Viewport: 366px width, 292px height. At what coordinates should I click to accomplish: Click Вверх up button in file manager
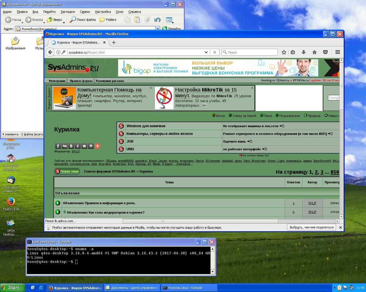click(54, 20)
